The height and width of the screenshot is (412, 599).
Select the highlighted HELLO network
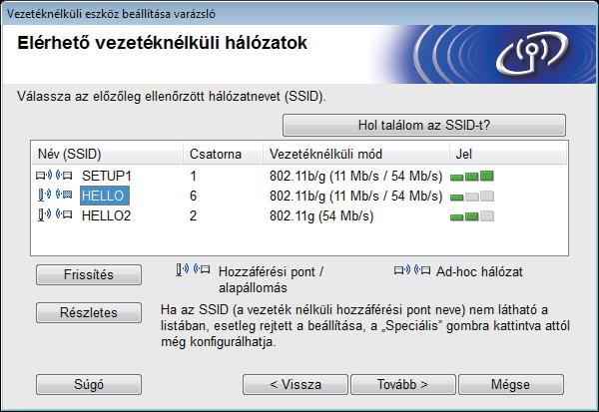click(104, 196)
